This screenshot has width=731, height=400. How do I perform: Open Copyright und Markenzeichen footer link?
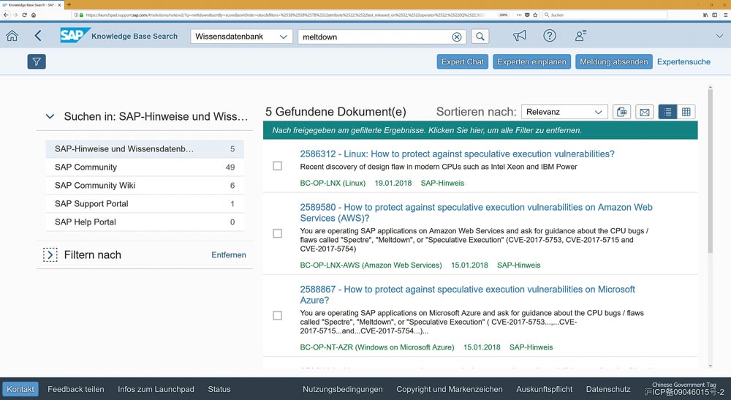click(450, 389)
